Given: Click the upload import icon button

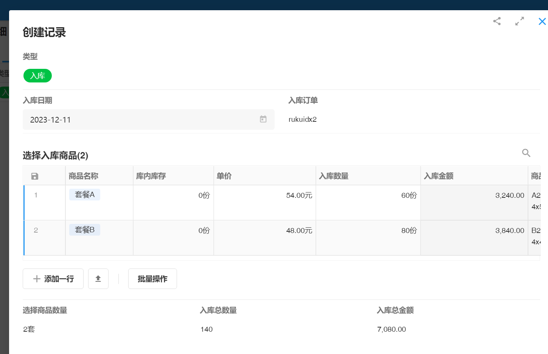Looking at the screenshot, I should coord(98,279).
